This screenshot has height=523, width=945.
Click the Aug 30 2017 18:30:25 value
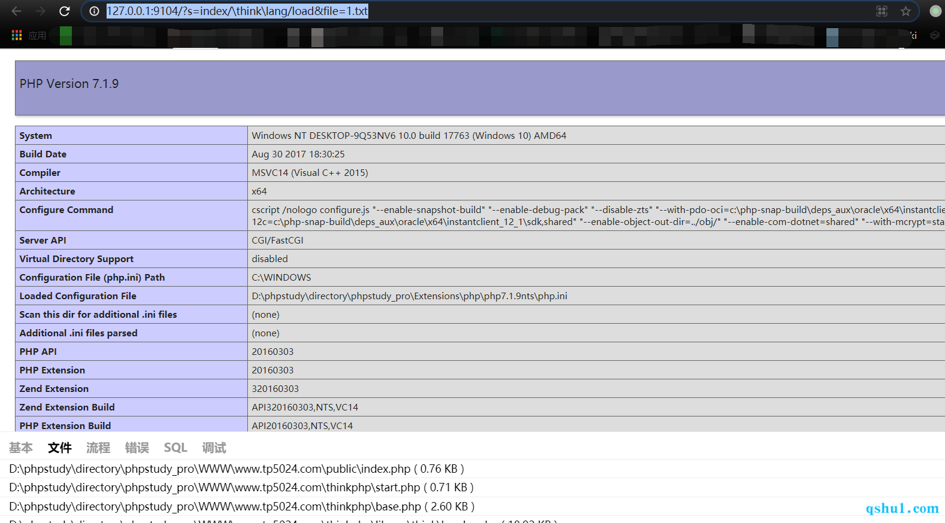(298, 154)
